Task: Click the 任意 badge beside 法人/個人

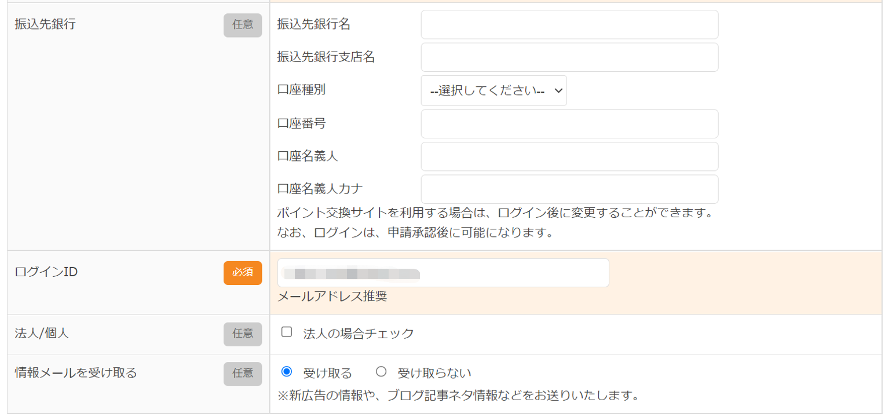Action: click(243, 334)
